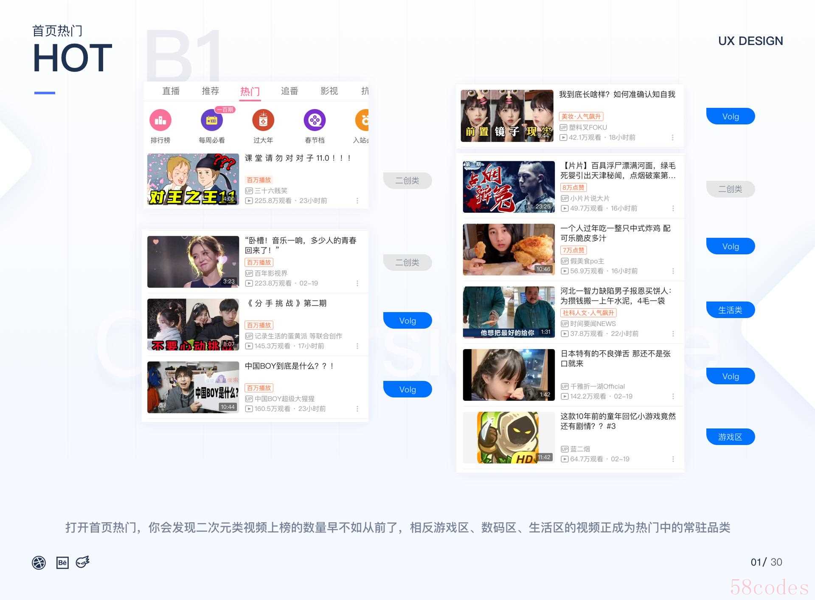Click Volg tag beside 日本不良弹舌

pos(731,376)
